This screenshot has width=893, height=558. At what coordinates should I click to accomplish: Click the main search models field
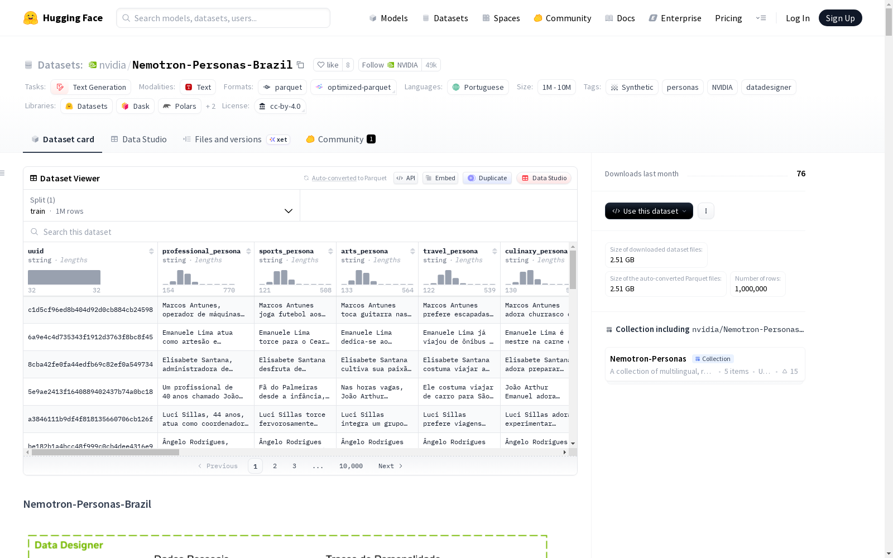(x=223, y=18)
